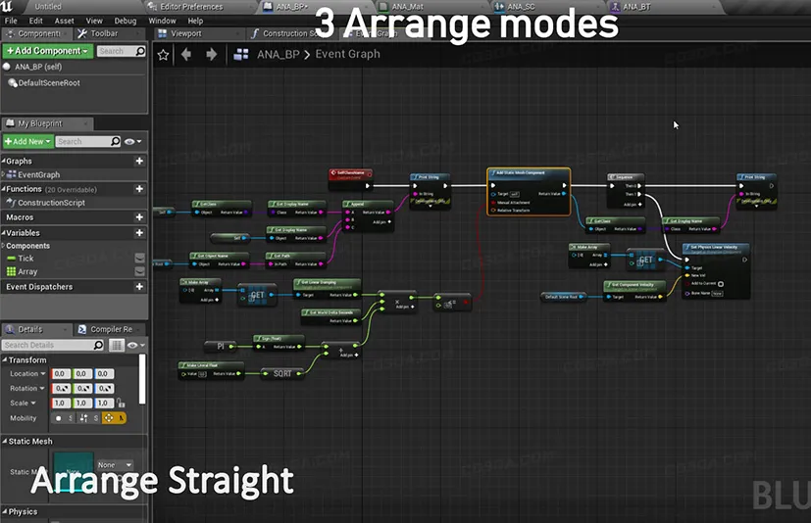Switch to the Viewport tab
Image resolution: width=811 pixels, height=523 pixels.
tap(183, 33)
